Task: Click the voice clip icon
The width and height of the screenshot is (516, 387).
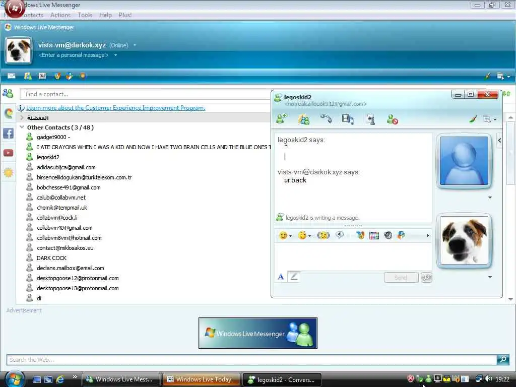Action: 340,235
